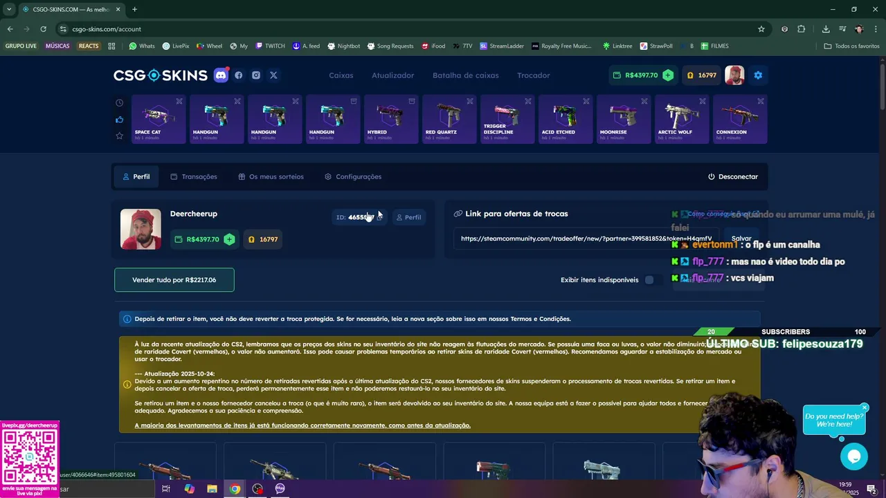Dismiss the SPACE CAT drop card
Image resolution: width=886 pixels, height=498 pixels.
(179, 101)
